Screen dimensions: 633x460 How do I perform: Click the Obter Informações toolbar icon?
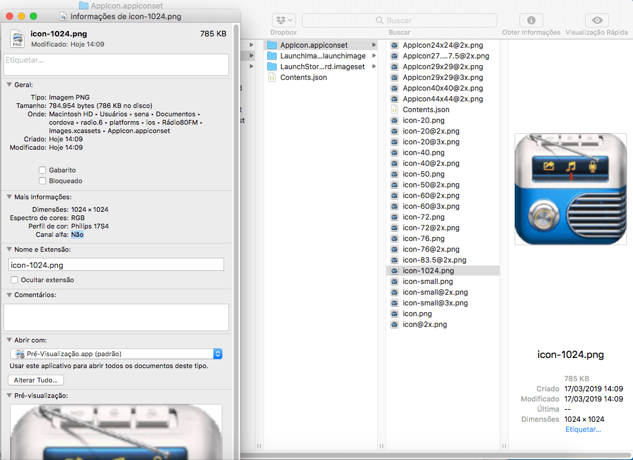(531, 20)
